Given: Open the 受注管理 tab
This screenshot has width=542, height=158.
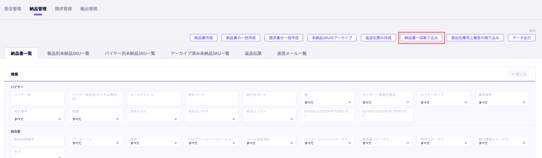Looking at the screenshot, I should 12,9.
